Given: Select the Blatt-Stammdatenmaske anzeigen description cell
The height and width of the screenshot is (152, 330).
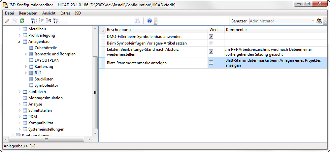Looking at the screenshot, I should pos(156,63).
